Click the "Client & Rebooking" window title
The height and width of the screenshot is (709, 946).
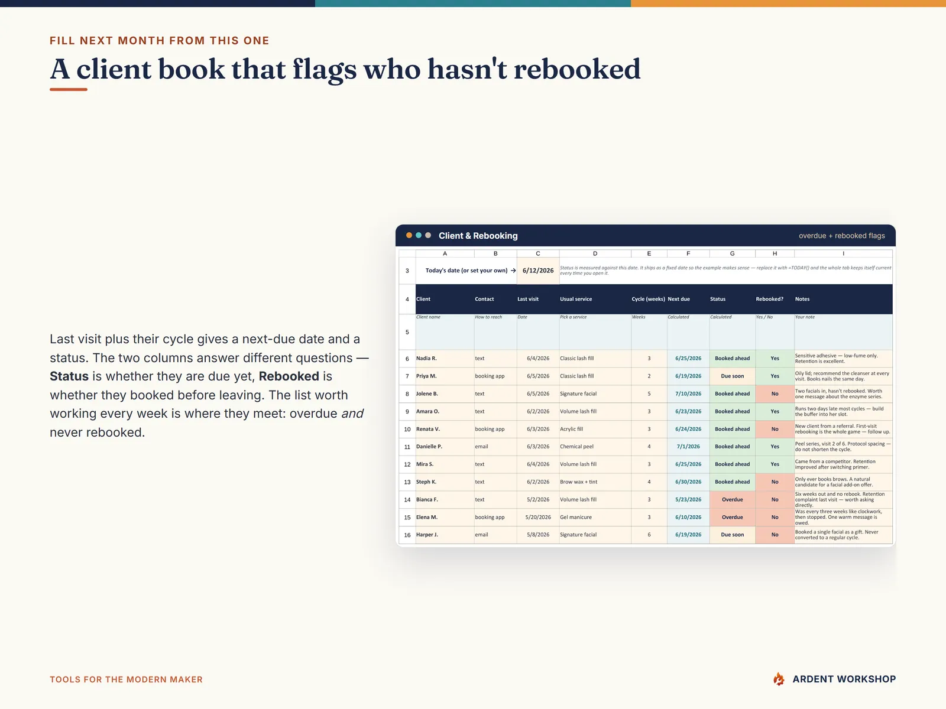tap(478, 236)
